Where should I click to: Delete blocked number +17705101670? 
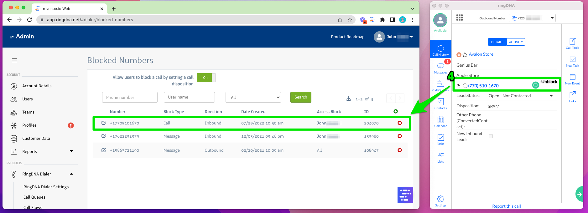click(x=400, y=123)
